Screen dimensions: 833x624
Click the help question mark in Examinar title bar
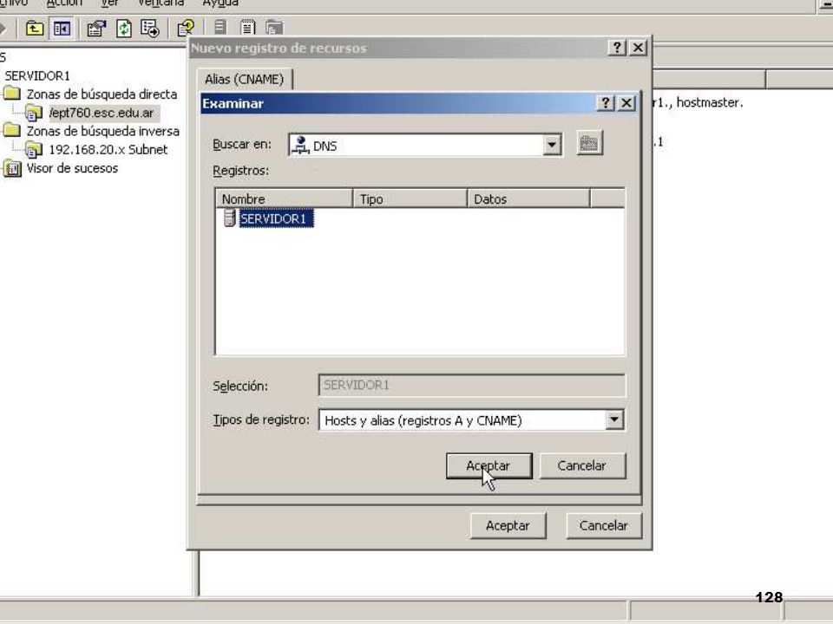[x=606, y=103]
